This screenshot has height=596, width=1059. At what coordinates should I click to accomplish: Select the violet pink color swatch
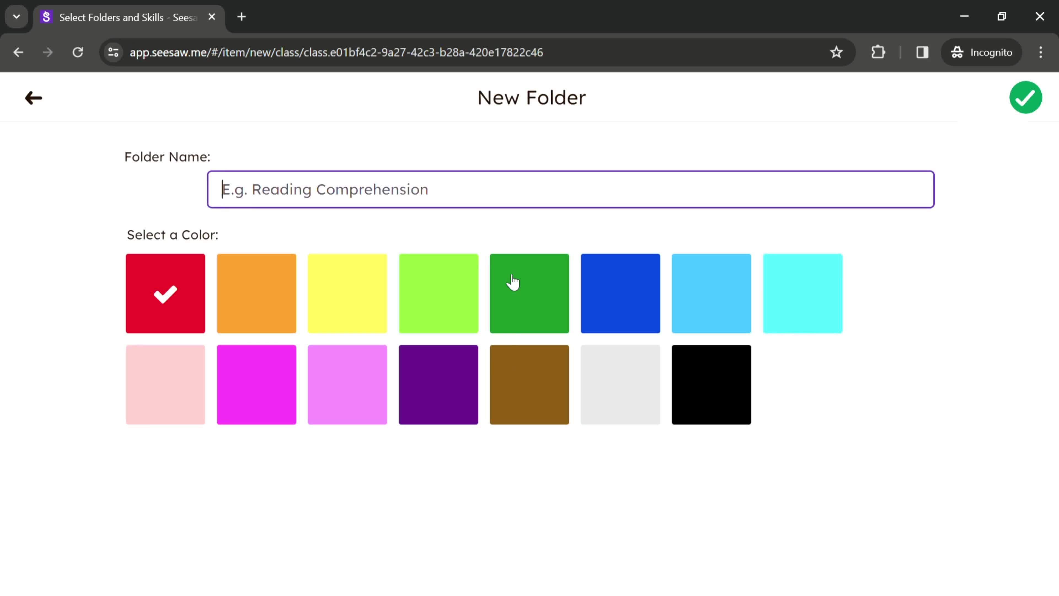pos(347,385)
